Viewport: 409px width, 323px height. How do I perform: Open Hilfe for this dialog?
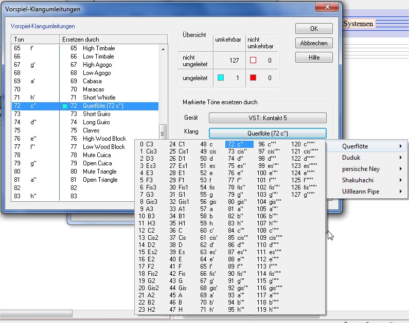tap(314, 58)
